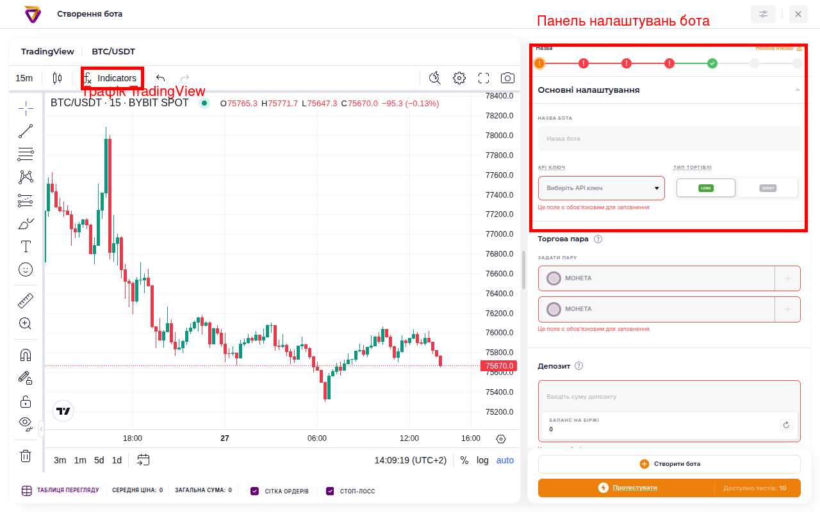Select the trend line drawing tool
Image resolution: width=820 pixels, height=512 pixels.
(x=26, y=131)
